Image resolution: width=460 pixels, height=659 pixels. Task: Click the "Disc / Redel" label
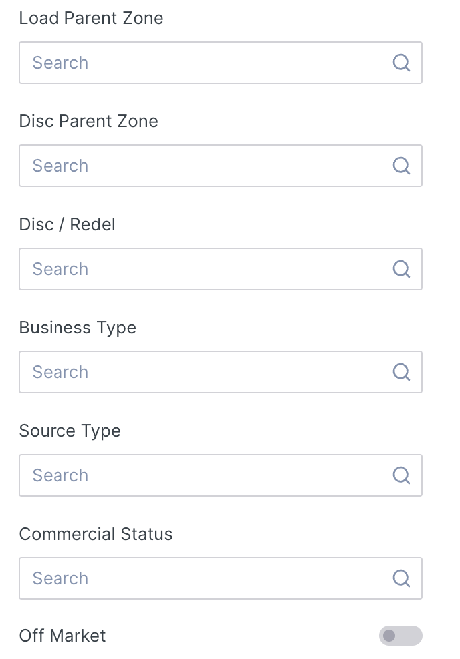67,224
